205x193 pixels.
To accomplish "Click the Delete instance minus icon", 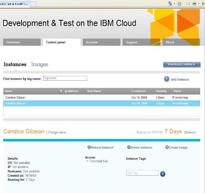I will pos(129,147).
